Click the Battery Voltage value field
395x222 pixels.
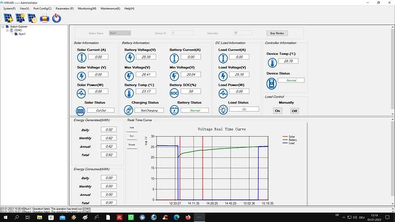click(146, 57)
